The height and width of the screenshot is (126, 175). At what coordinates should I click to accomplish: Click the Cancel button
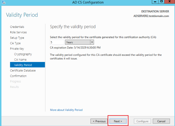[x=161, y=121]
